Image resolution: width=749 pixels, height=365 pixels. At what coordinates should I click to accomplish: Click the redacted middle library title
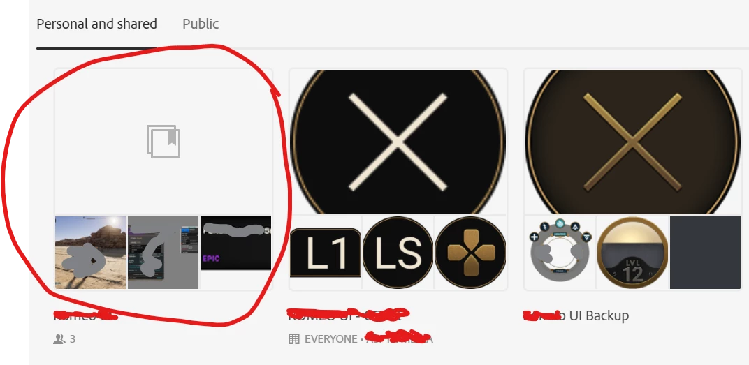point(347,315)
